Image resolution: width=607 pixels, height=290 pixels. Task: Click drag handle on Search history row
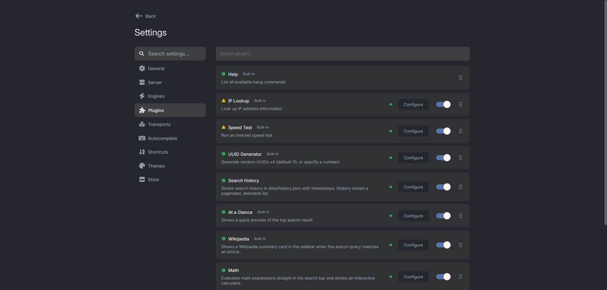tap(460, 187)
